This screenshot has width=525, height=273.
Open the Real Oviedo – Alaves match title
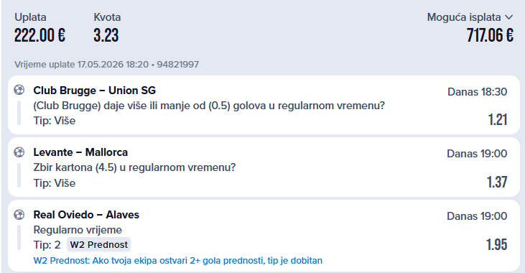click(x=86, y=214)
